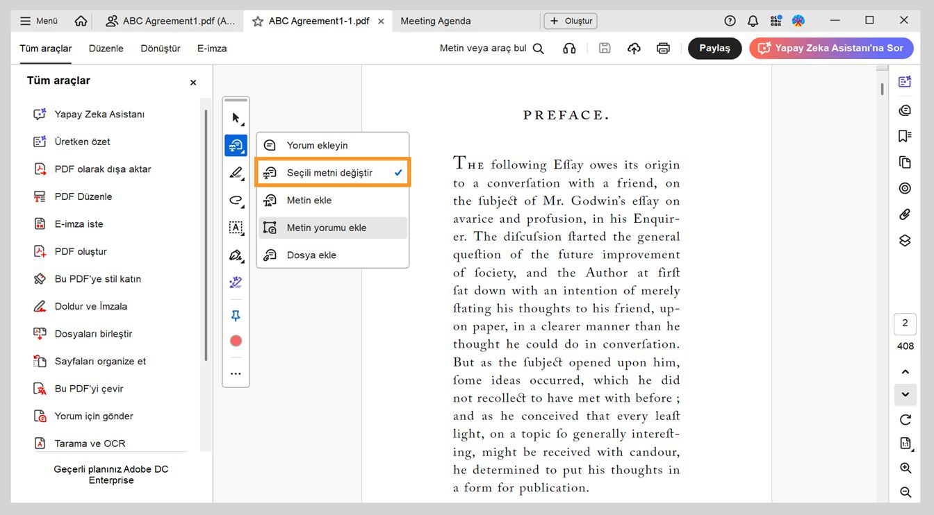The width and height of the screenshot is (934, 515).
Task: Go to the Home screen icon
Action: tap(81, 21)
